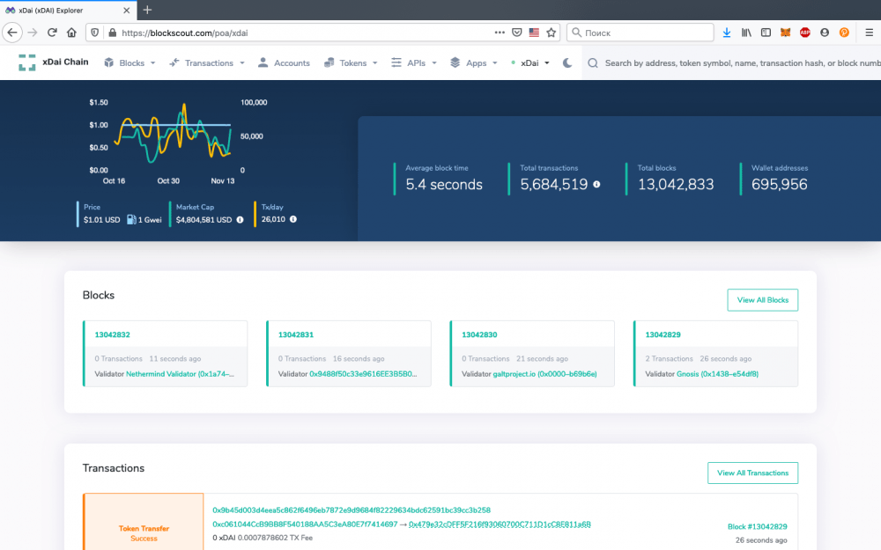Reload the page with the refresh icon
Viewport: 881px width, 550px height.
point(52,33)
